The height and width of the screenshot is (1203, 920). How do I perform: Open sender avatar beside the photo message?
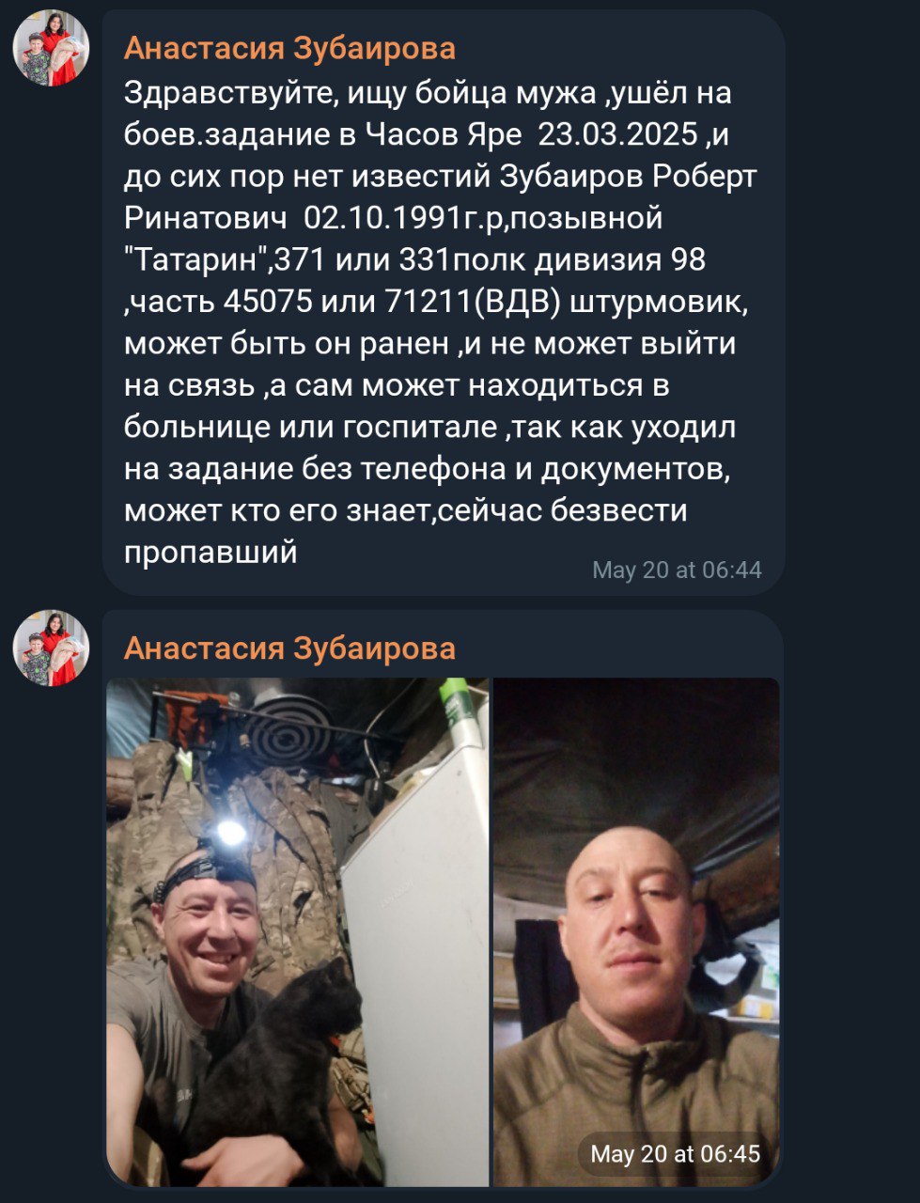[x=51, y=648]
